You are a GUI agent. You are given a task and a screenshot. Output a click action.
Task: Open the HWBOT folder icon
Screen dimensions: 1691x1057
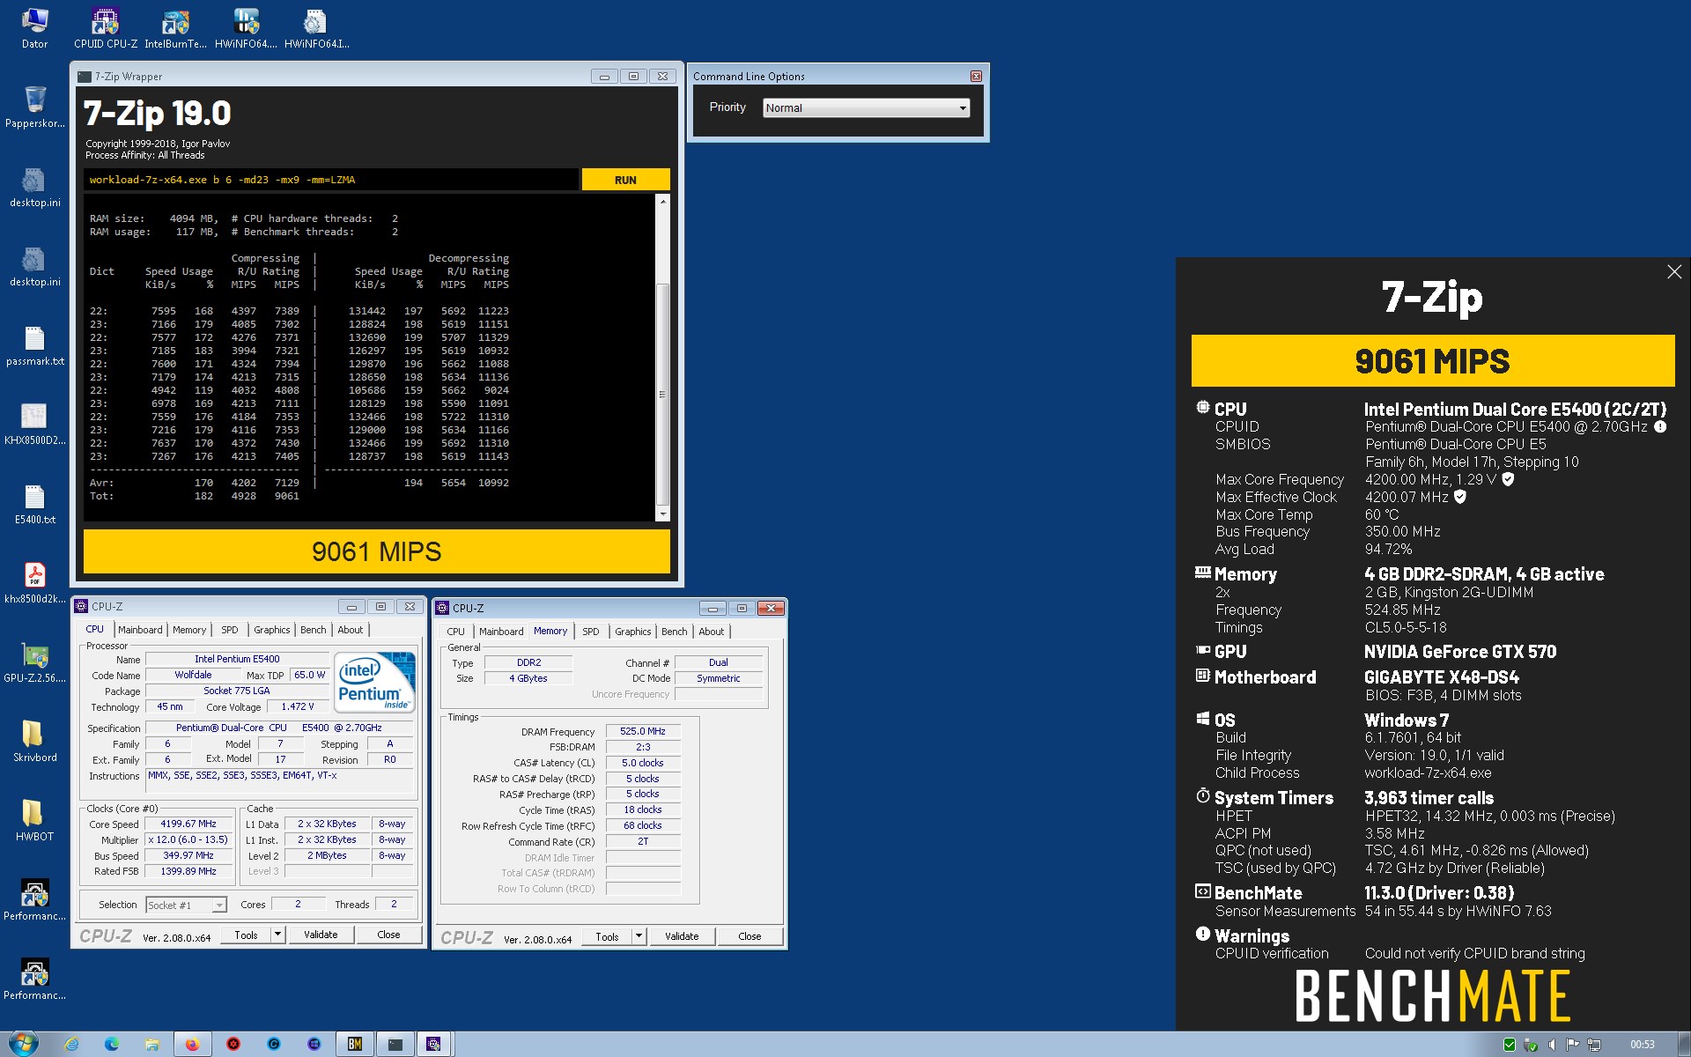[34, 820]
